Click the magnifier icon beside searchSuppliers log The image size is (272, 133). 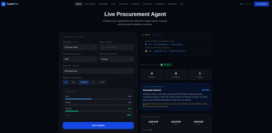146,44
